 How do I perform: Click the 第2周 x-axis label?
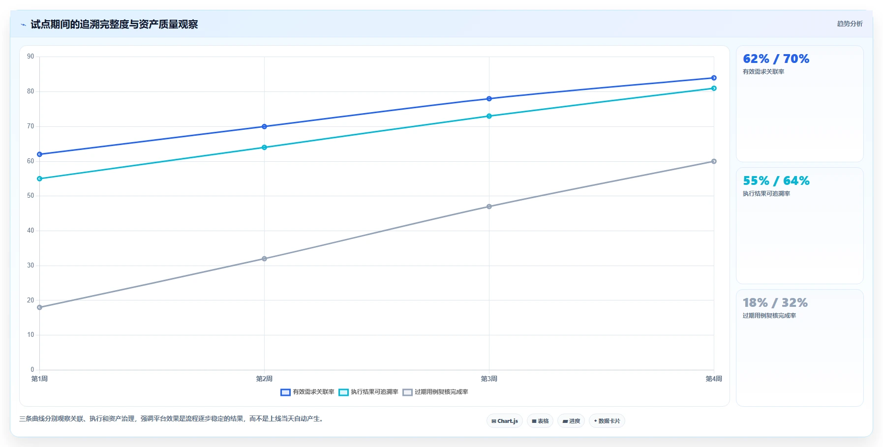[x=264, y=379]
